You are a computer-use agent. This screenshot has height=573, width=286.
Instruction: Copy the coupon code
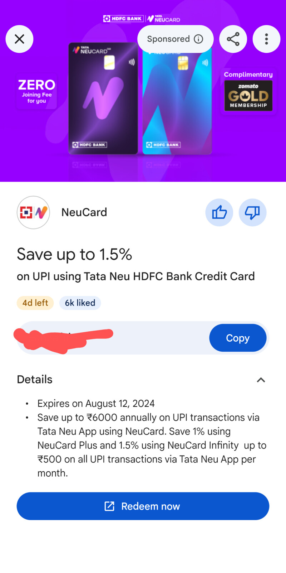pyautogui.click(x=238, y=338)
